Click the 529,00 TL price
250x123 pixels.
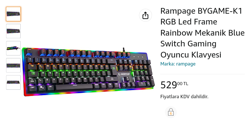click(x=174, y=85)
